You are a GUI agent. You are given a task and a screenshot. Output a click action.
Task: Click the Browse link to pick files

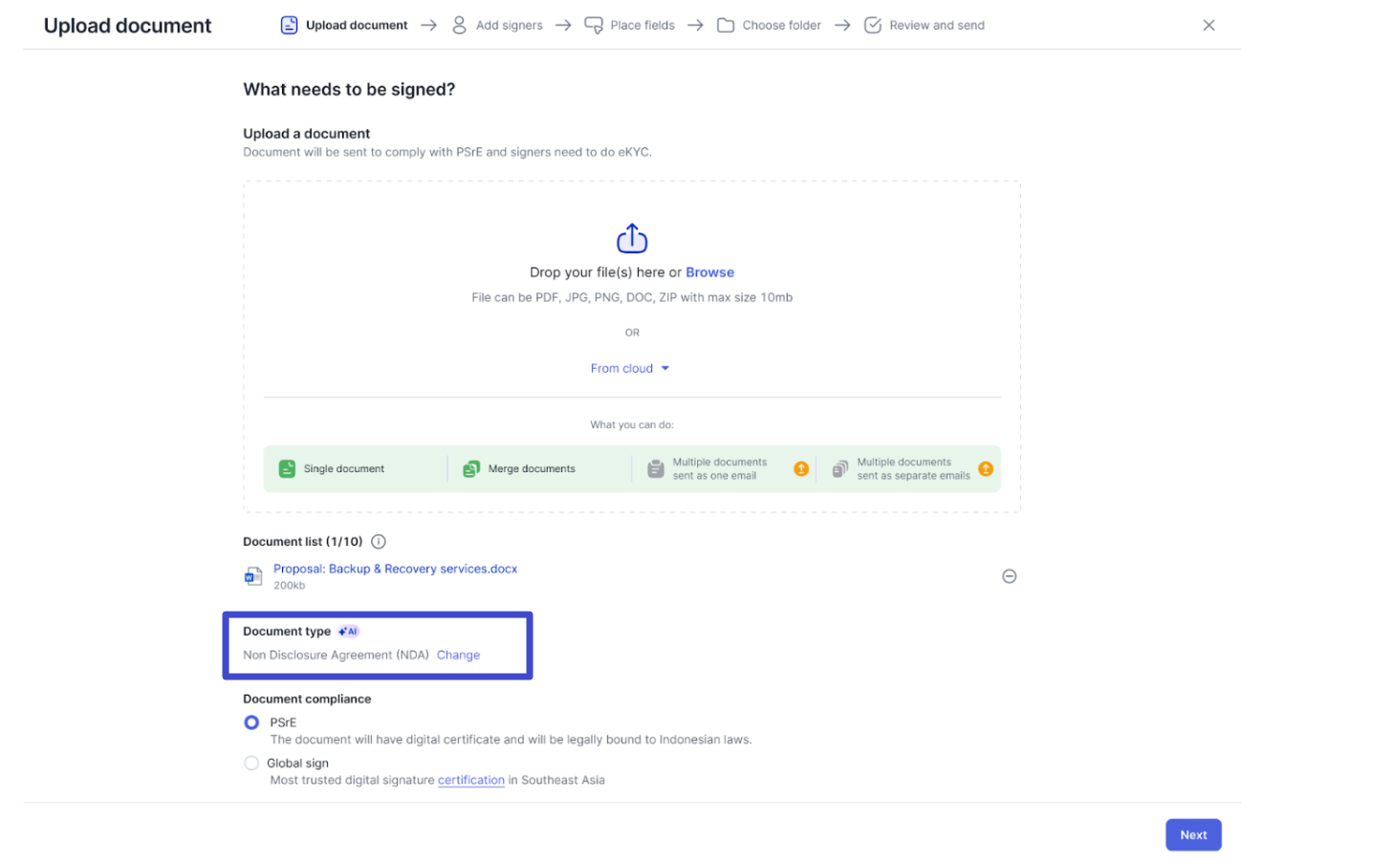709,272
